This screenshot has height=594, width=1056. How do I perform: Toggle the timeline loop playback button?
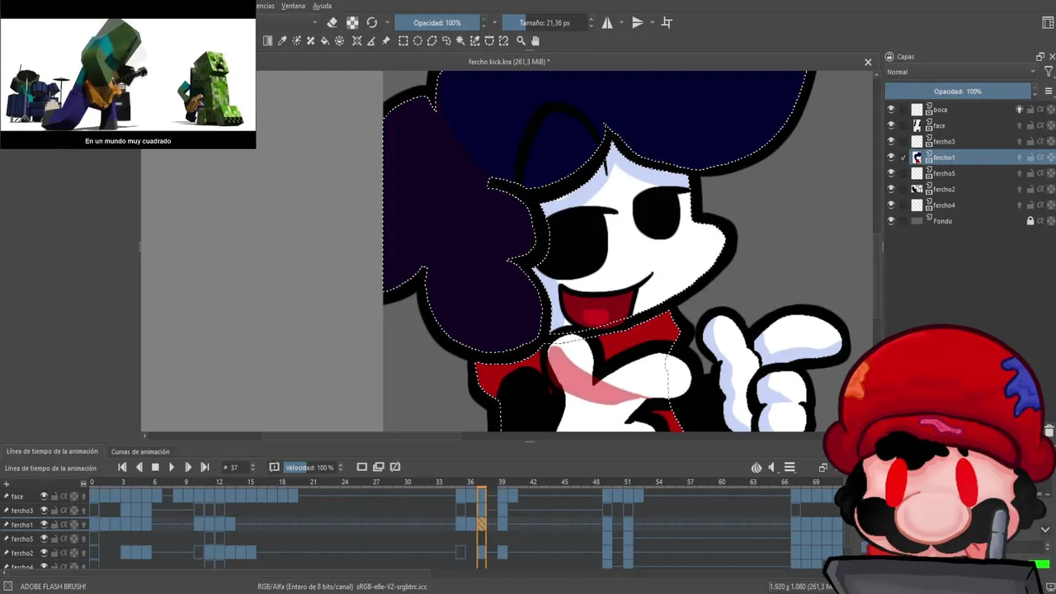click(274, 468)
